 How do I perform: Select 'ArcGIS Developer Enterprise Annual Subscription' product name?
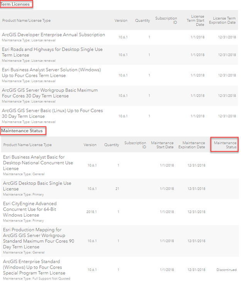(53, 34)
